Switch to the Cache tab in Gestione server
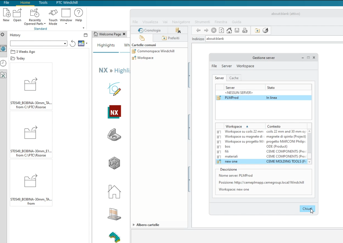Image resolution: width=343 pixels, height=243 pixels. pyautogui.click(x=234, y=78)
